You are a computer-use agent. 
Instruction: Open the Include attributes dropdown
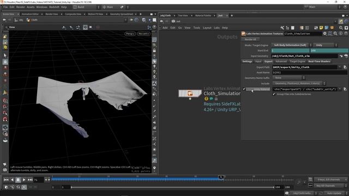pyautogui.click(x=299, y=83)
